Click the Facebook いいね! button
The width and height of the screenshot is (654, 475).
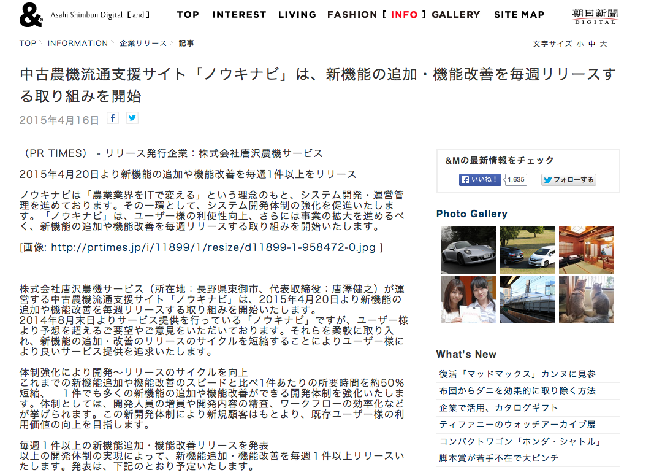480,180
